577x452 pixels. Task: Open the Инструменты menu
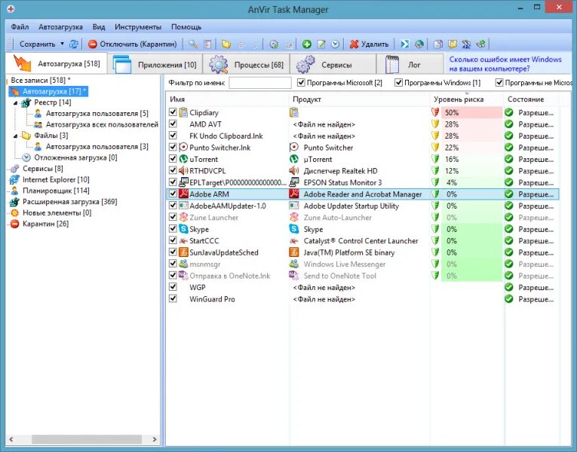click(x=138, y=27)
